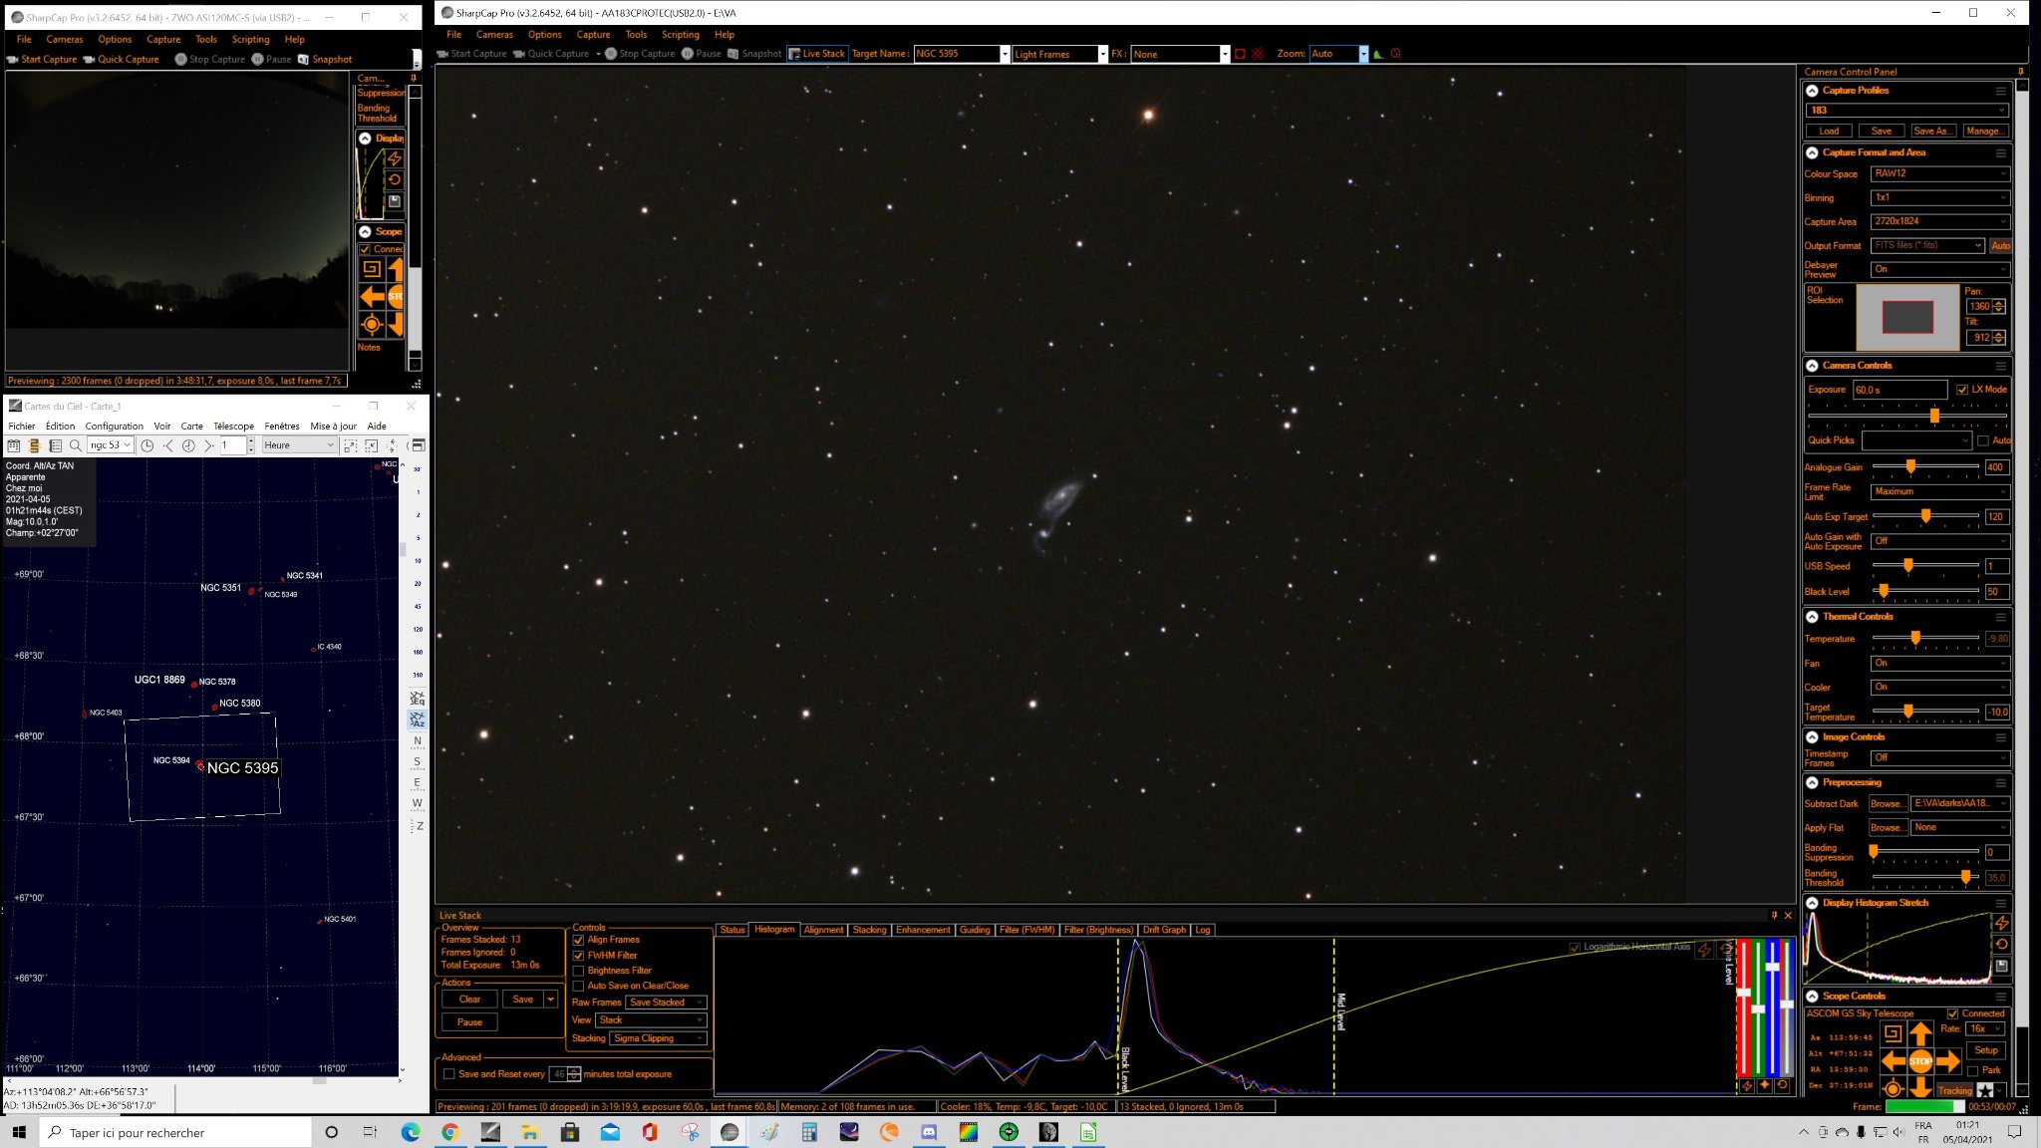Image resolution: width=2041 pixels, height=1148 pixels.
Task: Move the telescope up with the up arrow
Action: 1920,1034
